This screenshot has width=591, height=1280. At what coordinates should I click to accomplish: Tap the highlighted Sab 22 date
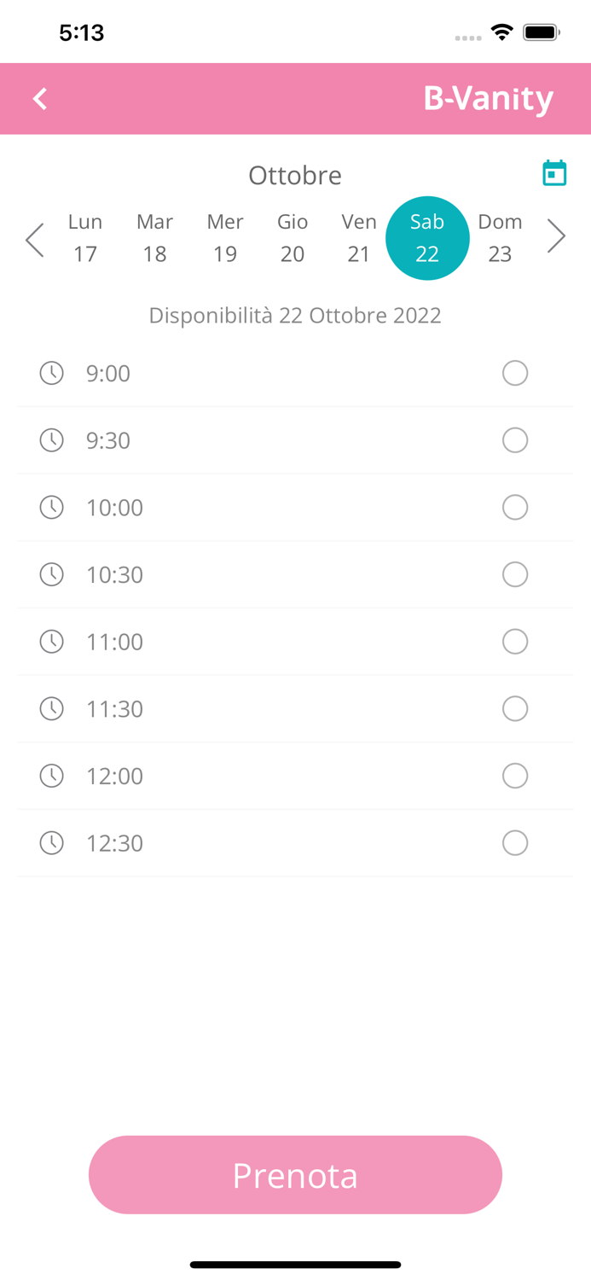[427, 238]
